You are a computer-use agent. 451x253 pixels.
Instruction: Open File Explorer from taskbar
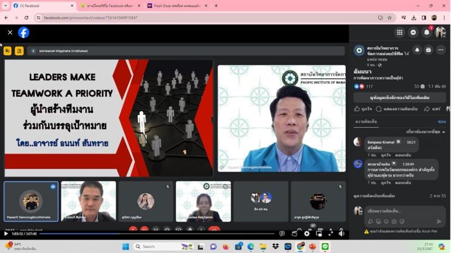[263, 247]
